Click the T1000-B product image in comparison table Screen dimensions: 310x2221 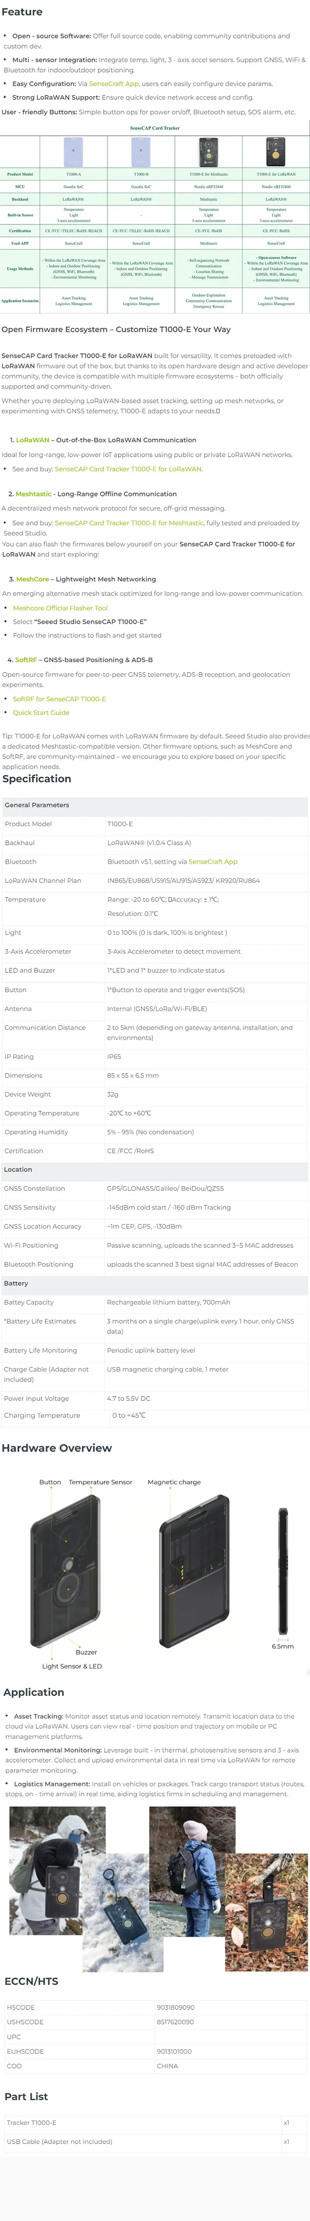pos(141,152)
